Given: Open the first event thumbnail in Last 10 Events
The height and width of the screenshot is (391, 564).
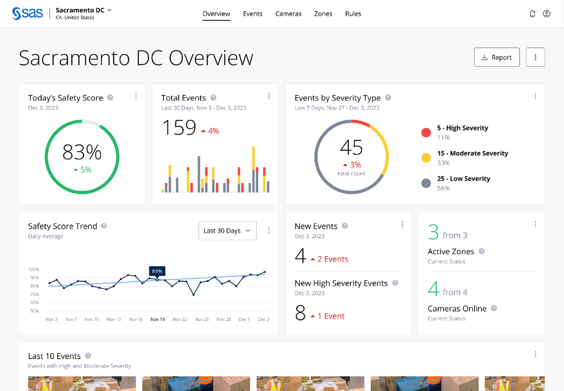Looking at the screenshot, I should [82, 384].
